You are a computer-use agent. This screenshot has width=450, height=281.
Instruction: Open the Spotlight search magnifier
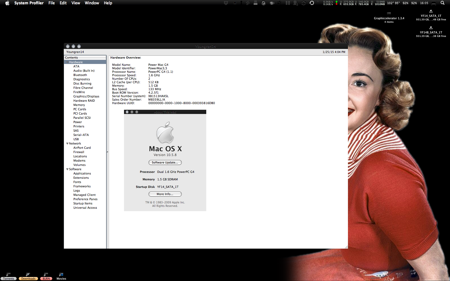(x=442, y=3)
